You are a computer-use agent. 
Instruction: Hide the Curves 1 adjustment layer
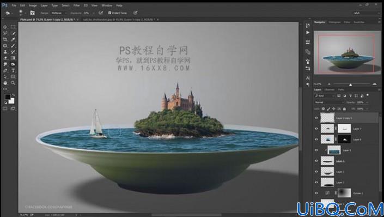click(316, 193)
